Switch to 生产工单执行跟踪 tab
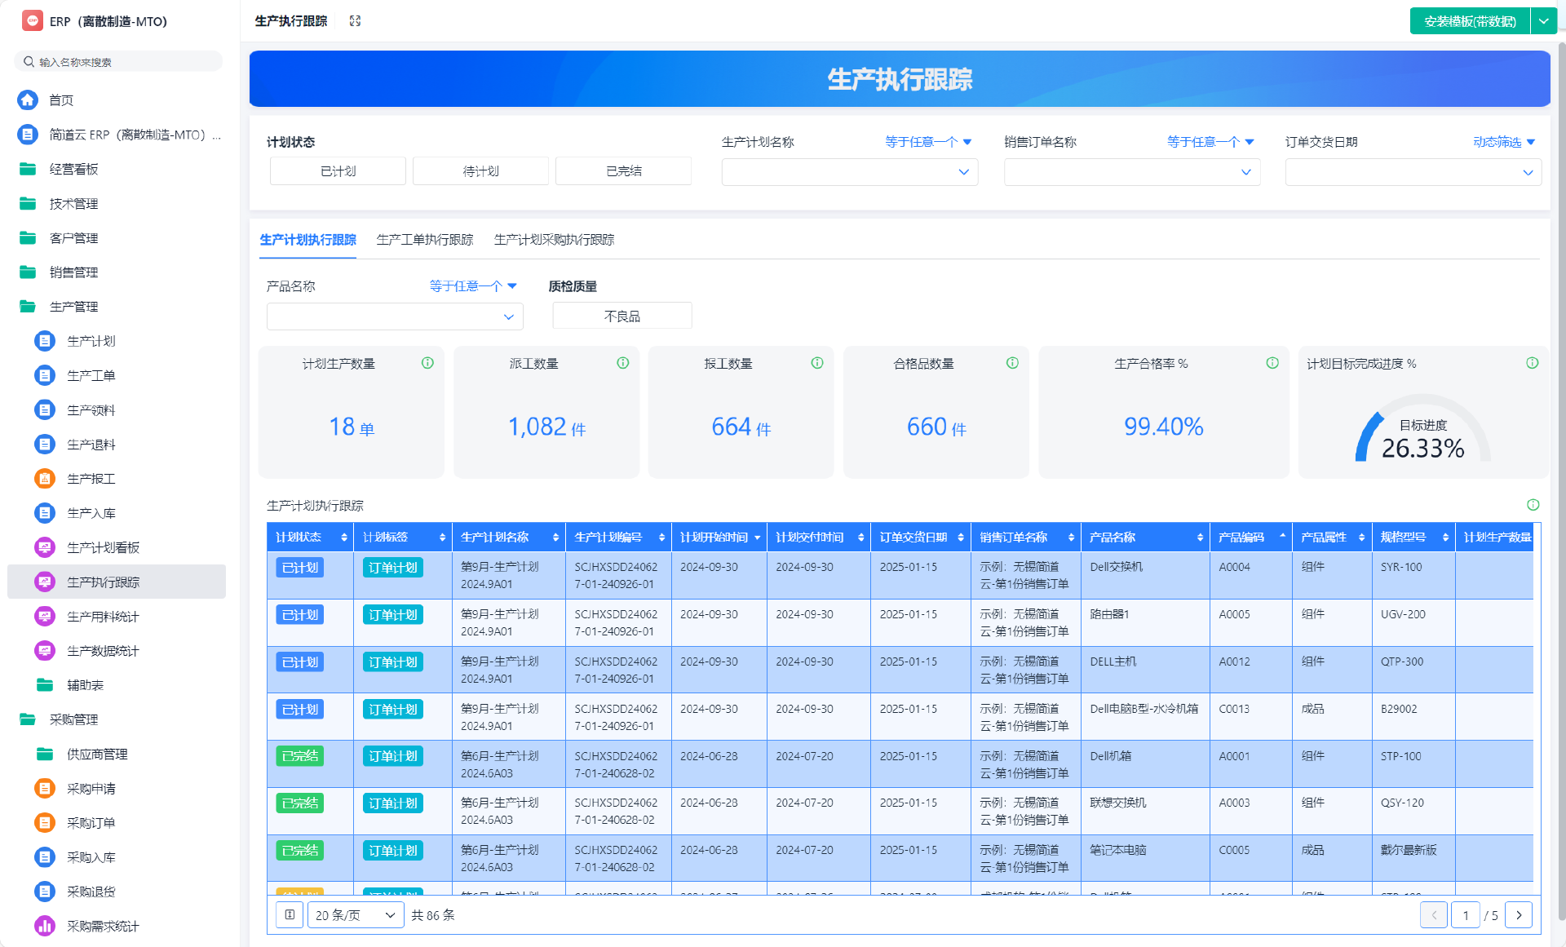The image size is (1566, 947). pyautogui.click(x=424, y=240)
